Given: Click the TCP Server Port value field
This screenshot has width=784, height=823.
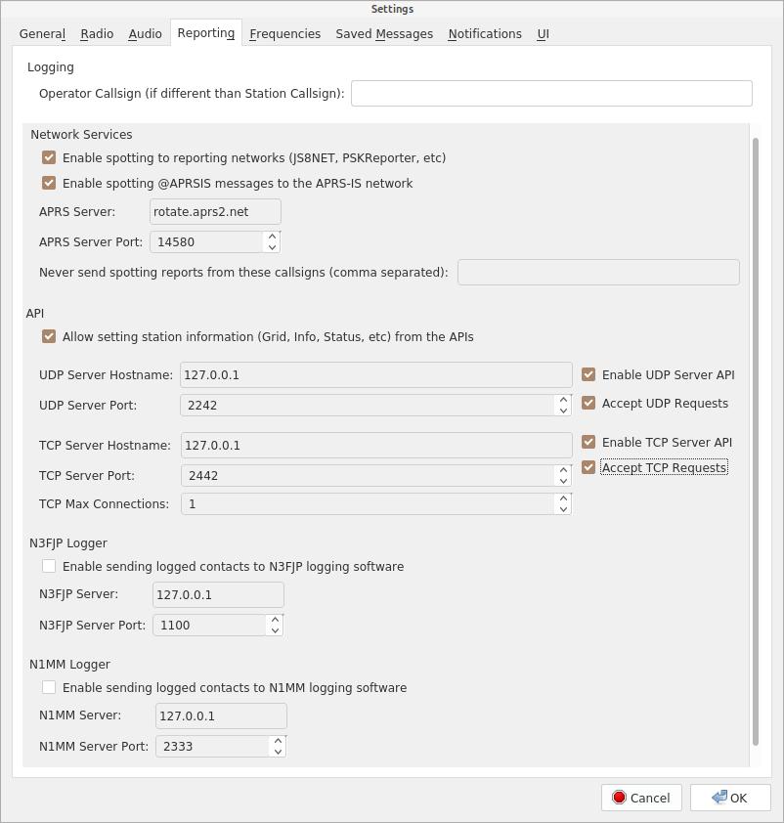Looking at the screenshot, I should (x=368, y=476).
